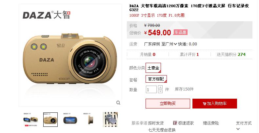
Task: Expand the 支付方式 chevron
Action: [238, 129]
